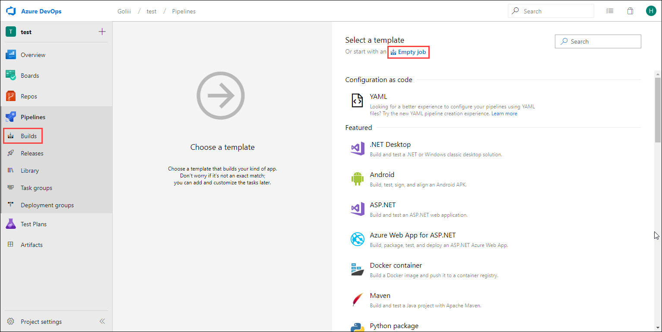Click the Deployment groups icon

[x=11, y=205]
